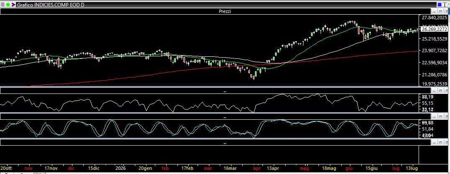Image resolution: width=450 pixels, height=174 pixels.
Task: Click the red mag date label
Action: tap(304, 168)
